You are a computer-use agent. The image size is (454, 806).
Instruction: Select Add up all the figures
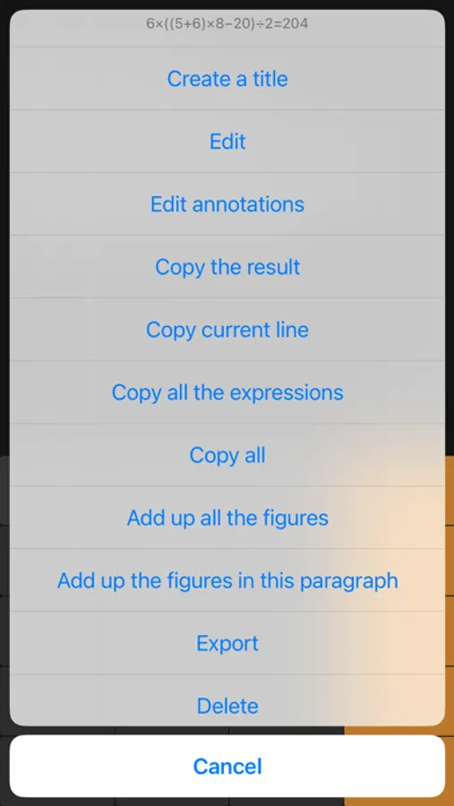pos(227,518)
